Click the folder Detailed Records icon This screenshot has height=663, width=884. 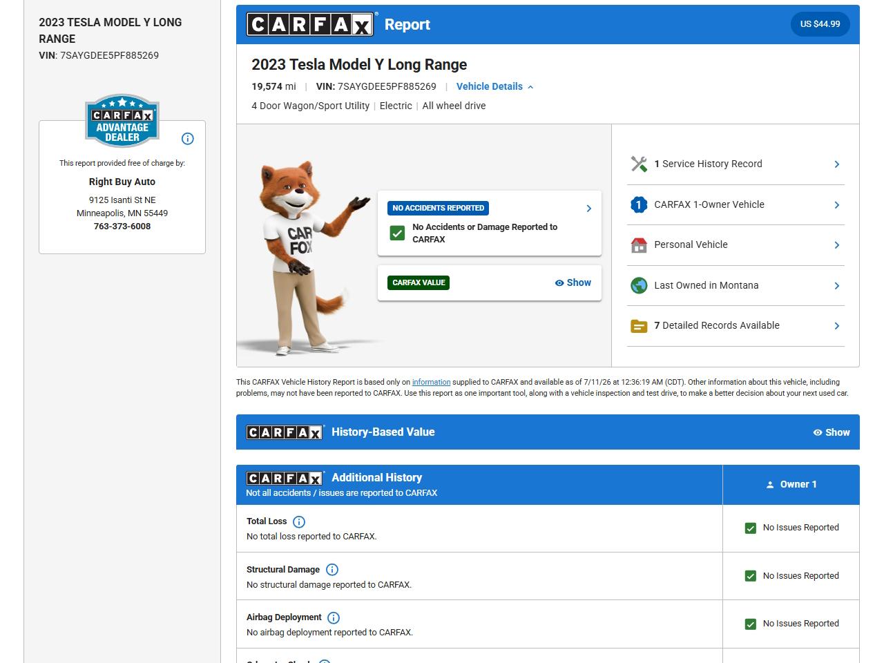(x=639, y=326)
